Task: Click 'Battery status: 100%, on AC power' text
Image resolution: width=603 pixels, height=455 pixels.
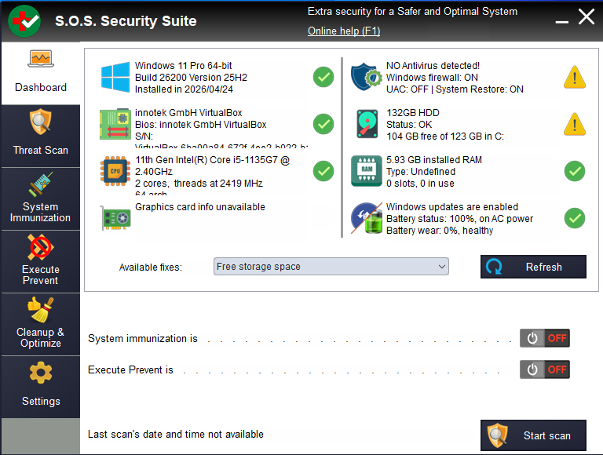Action: pyautogui.click(x=459, y=219)
